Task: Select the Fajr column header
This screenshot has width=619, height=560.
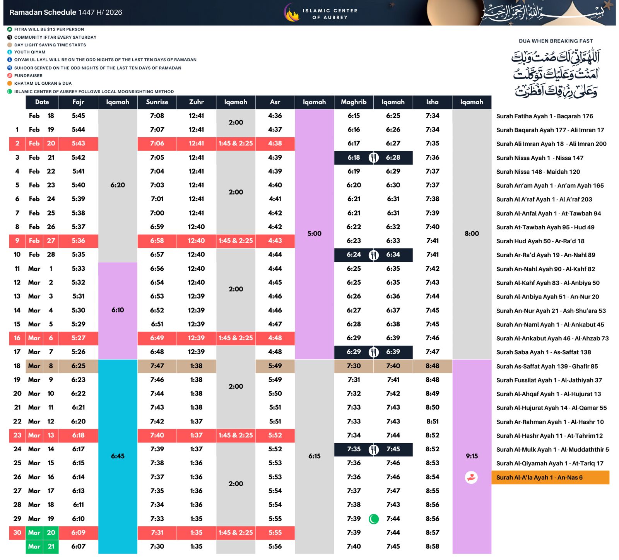Action: (78, 102)
